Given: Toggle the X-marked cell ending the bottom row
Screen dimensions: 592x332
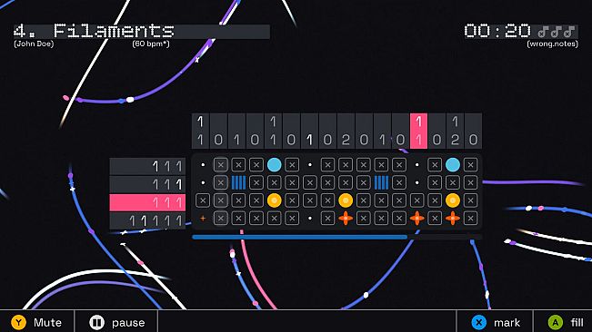Looking at the screenshot, I should pyautogui.click(x=470, y=218).
